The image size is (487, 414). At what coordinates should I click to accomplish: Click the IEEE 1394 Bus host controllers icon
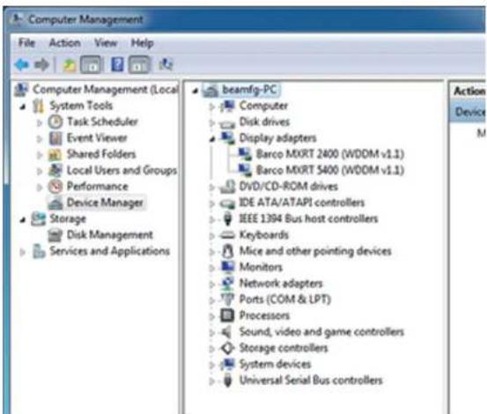(228, 218)
